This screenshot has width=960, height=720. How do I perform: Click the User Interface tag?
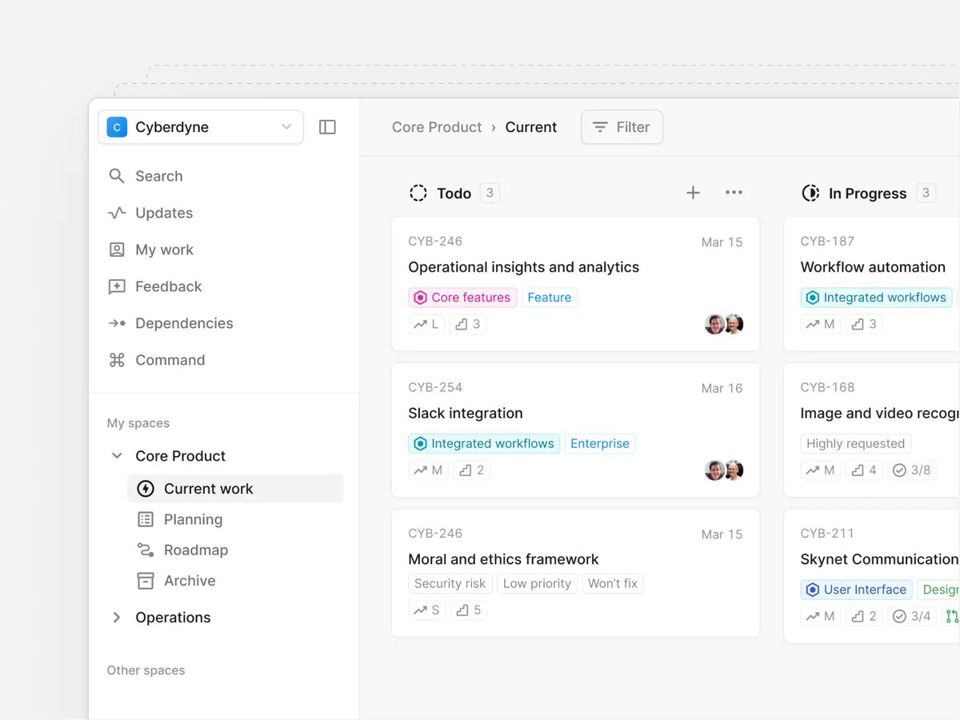pyautogui.click(x=857, y=590)
